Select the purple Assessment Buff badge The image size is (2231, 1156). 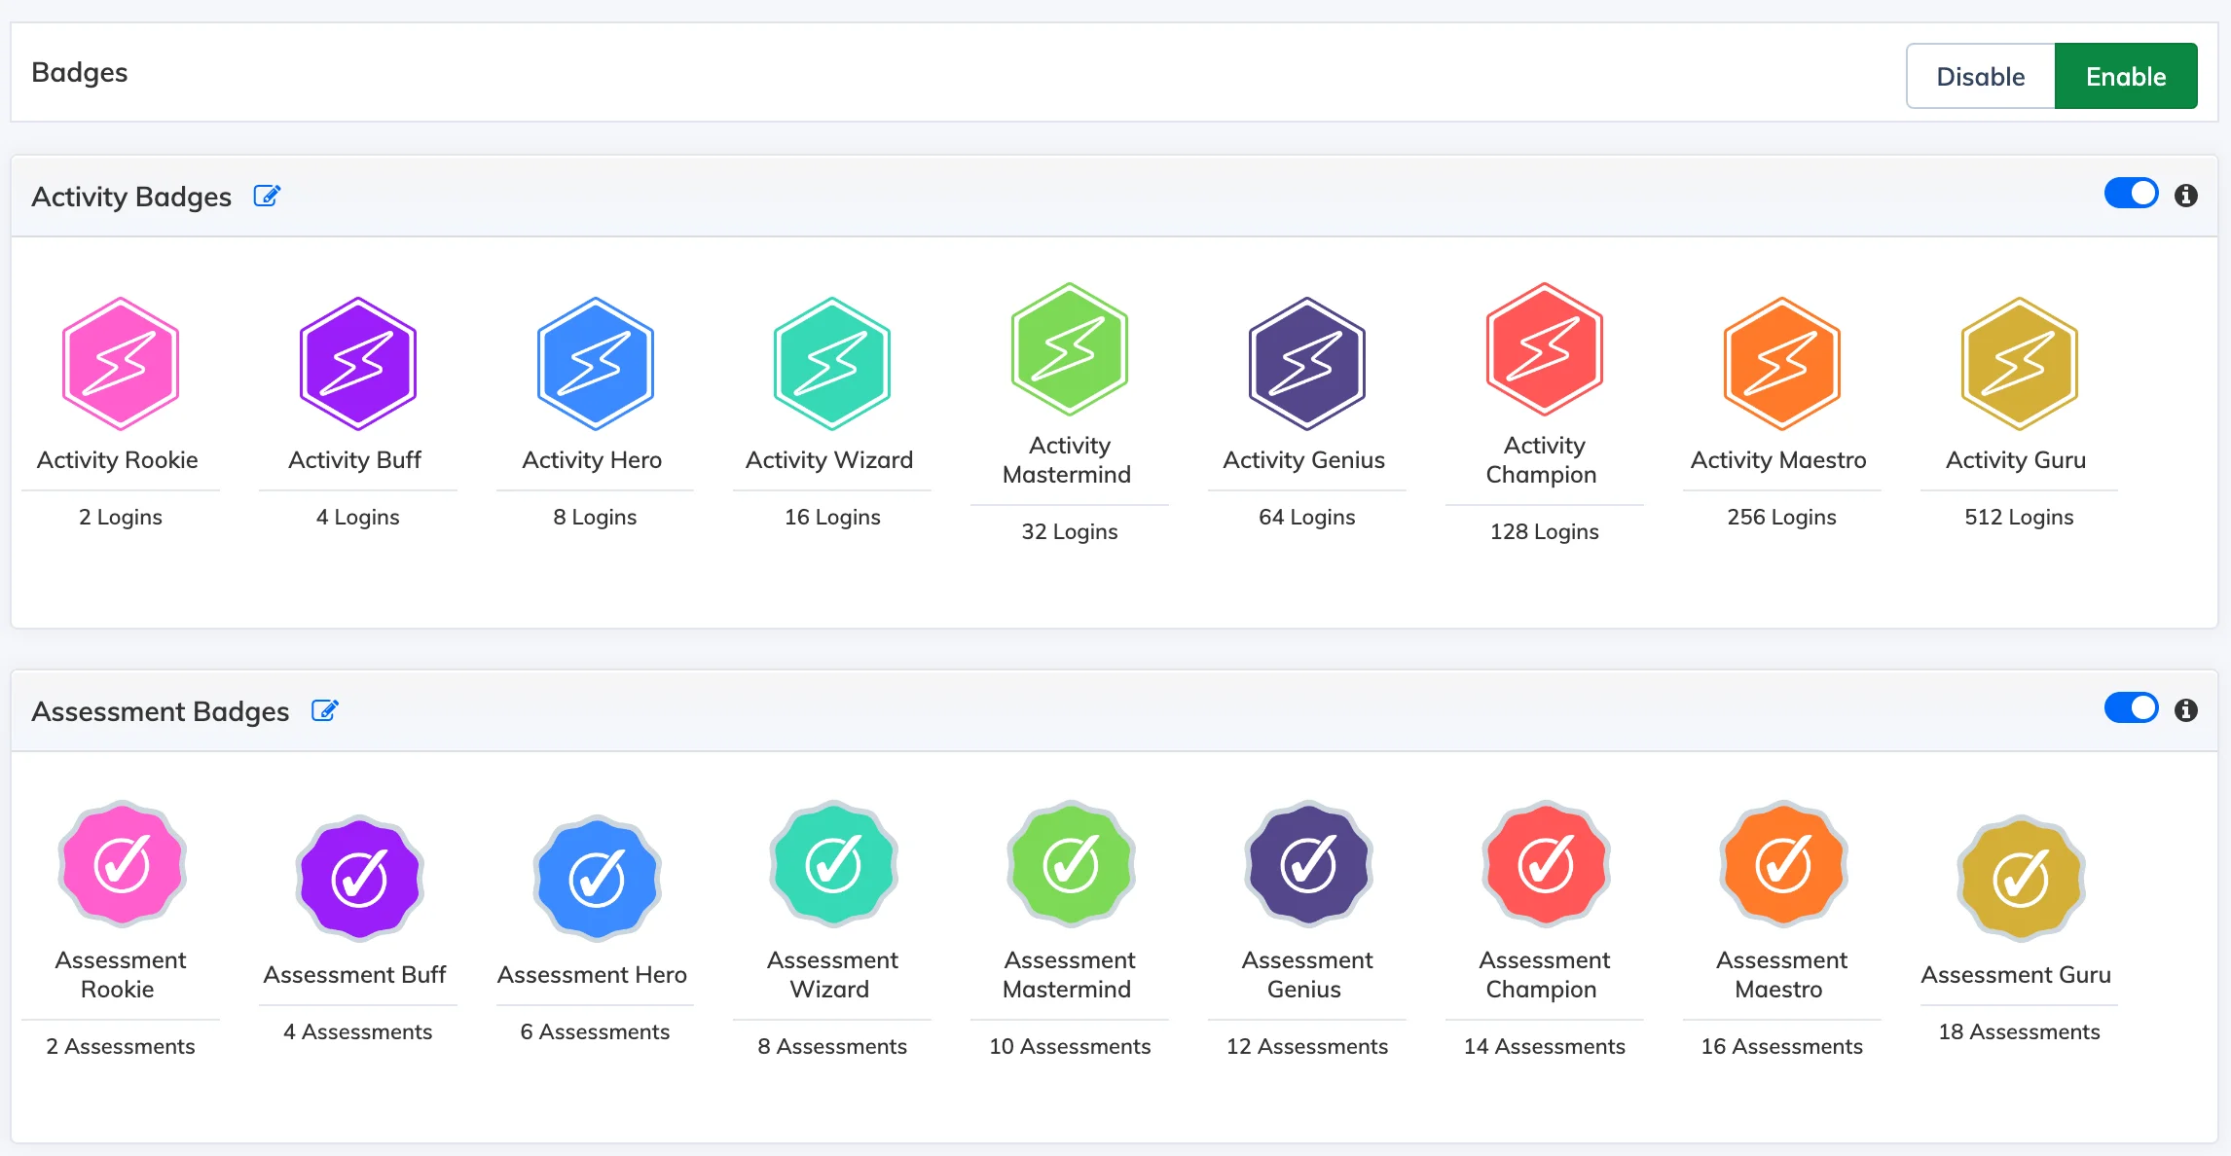(x=359, y=879)
